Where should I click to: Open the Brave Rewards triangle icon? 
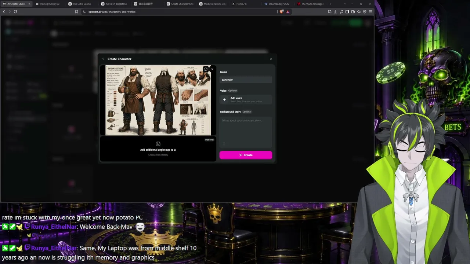[x=288, y=12]
